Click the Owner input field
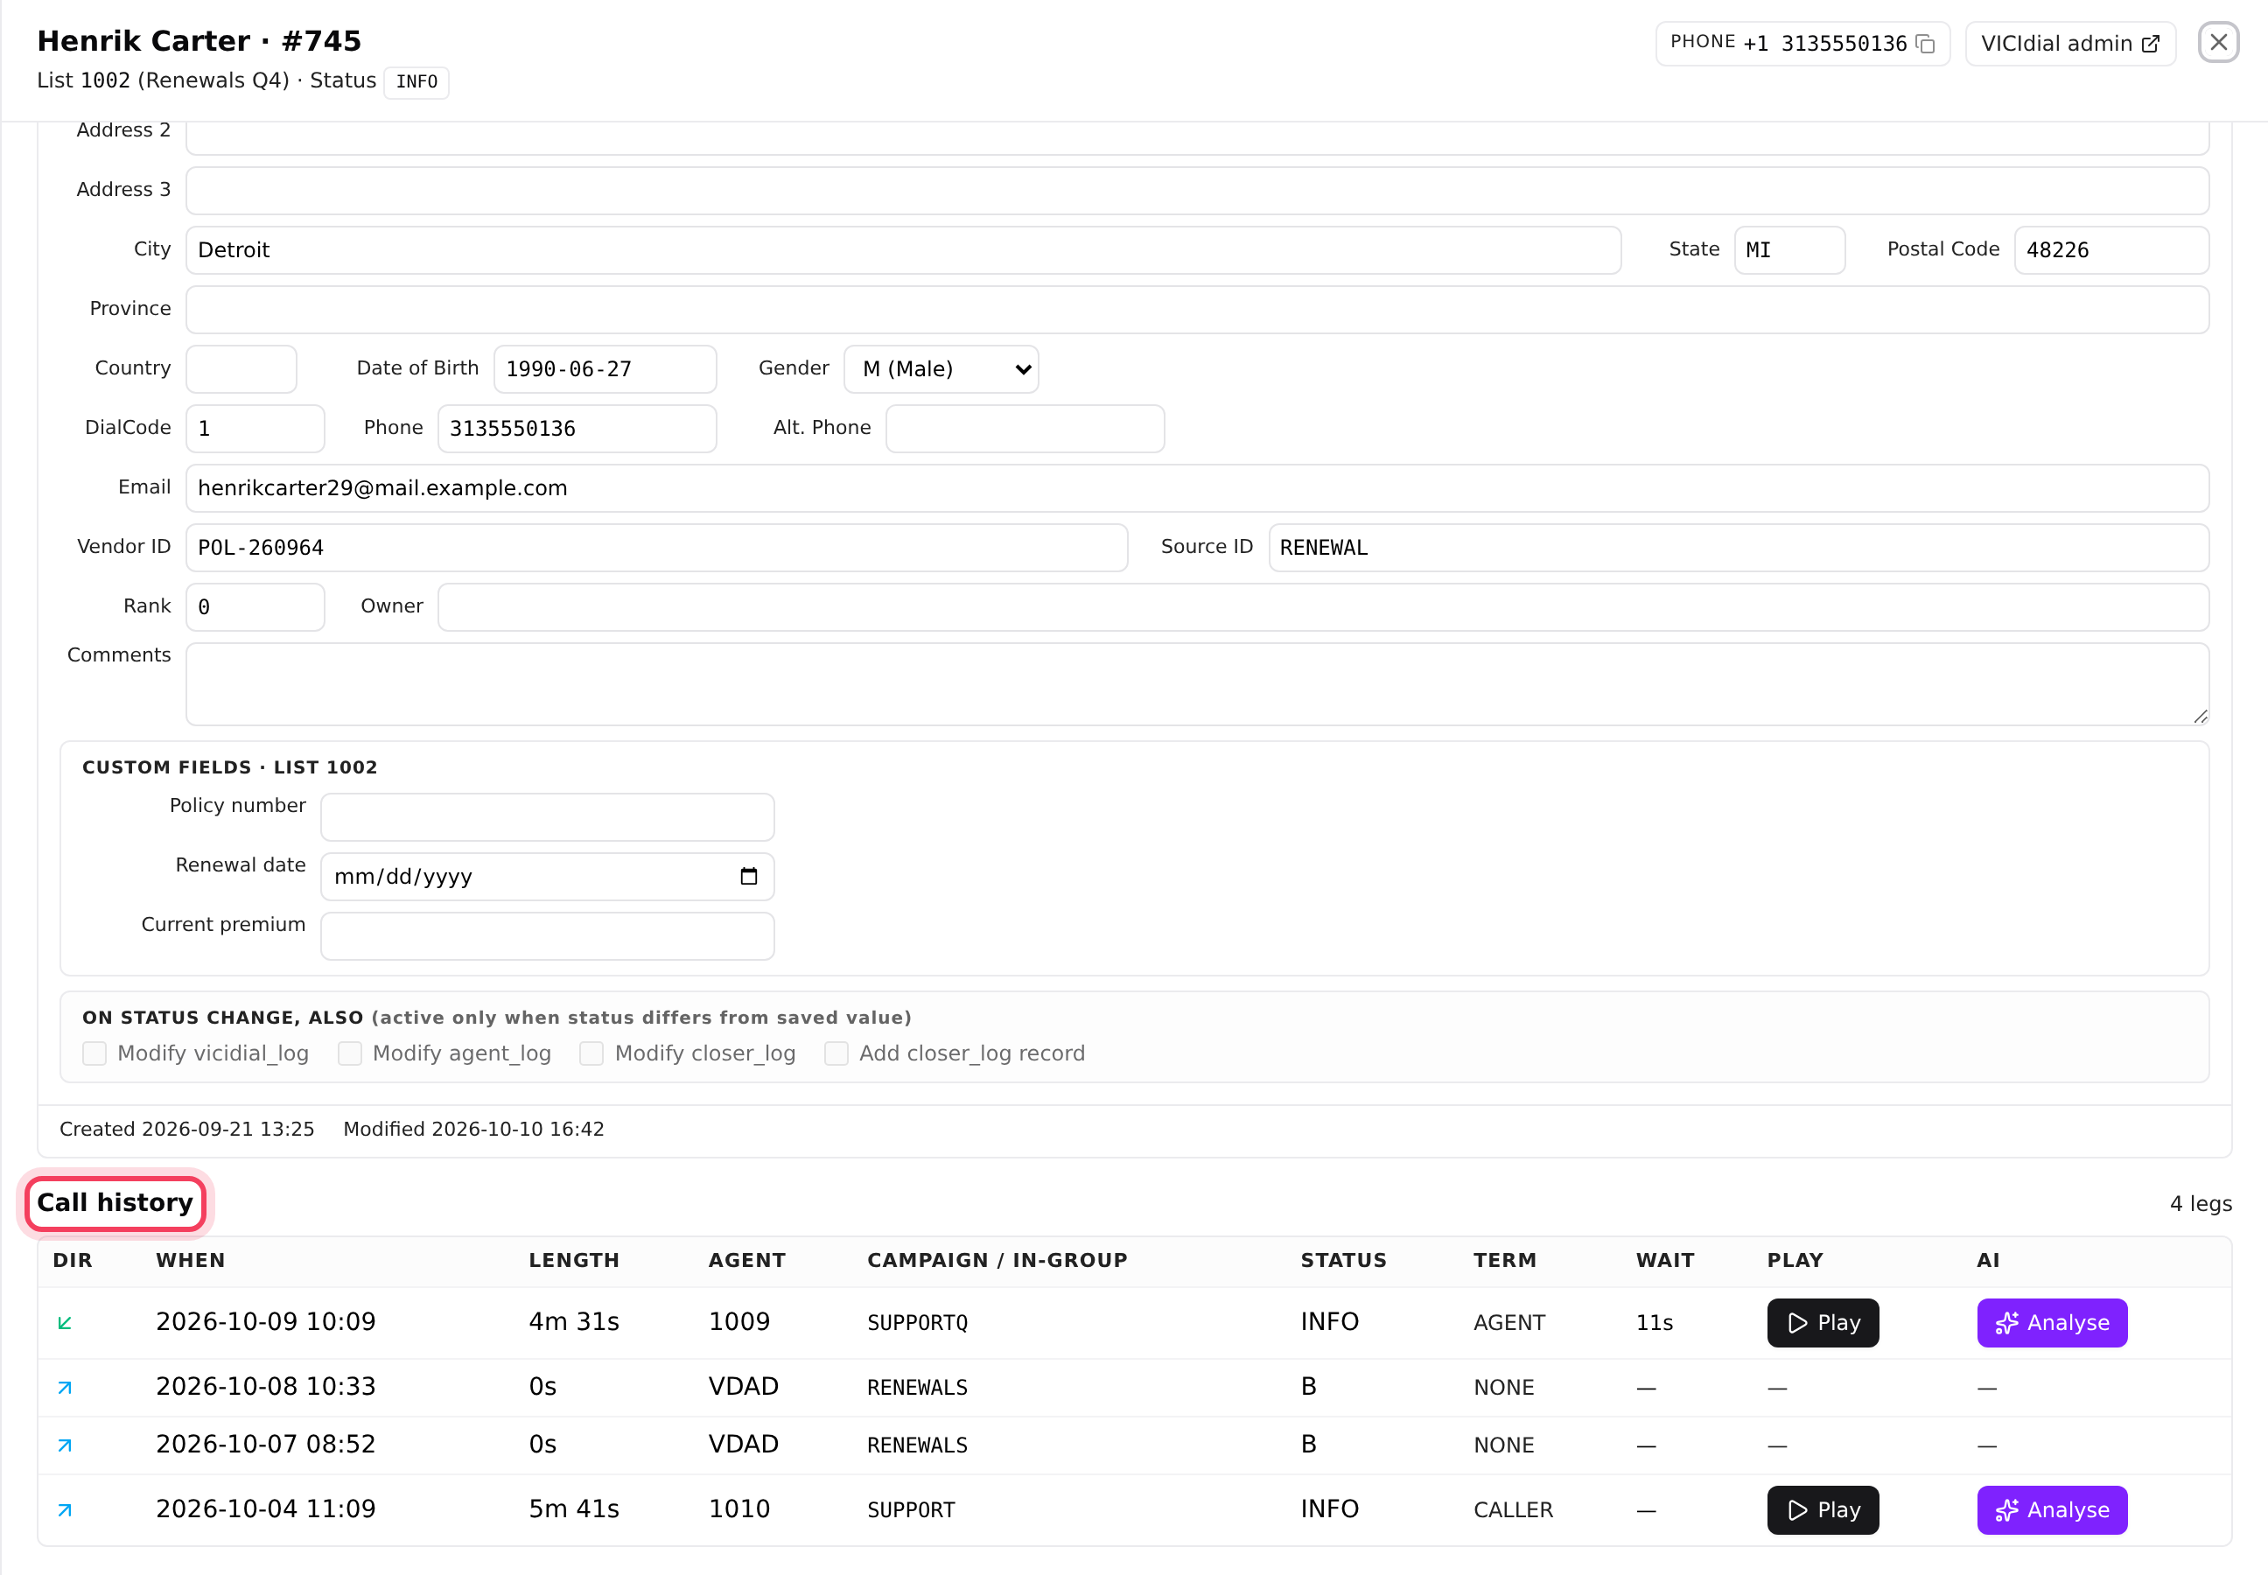 pos(1322,607)
